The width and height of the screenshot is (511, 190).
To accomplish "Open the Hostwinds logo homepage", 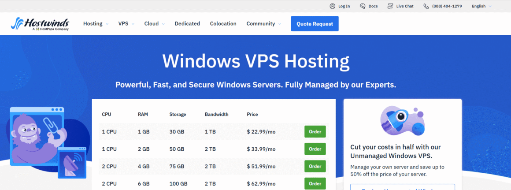I will coord(40,24).
